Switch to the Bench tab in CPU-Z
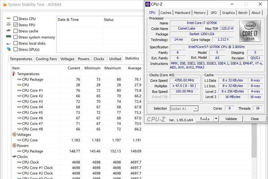Image resolution: width=268 pixels, height=179 pixels. (243, 13)
